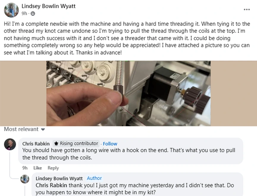The image size is (257, 196).
Task: Click the 9h timestamp on the post
Action: [24, 13]
